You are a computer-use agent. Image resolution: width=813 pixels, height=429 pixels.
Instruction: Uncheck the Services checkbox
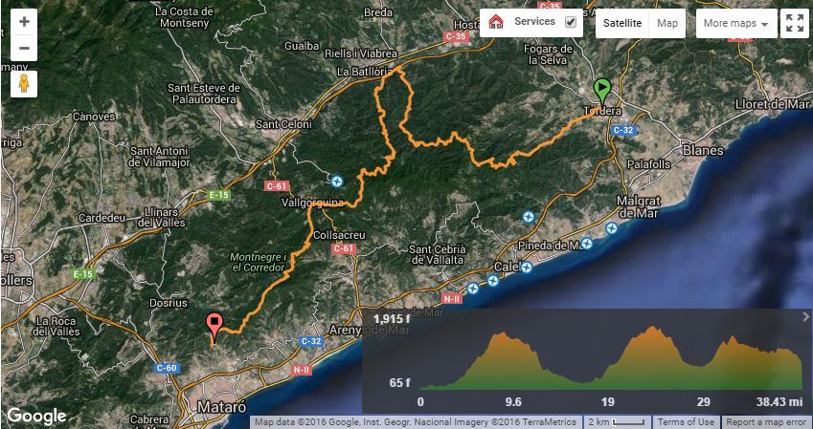tap(571, 22)
